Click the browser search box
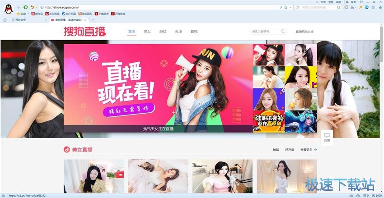 coord(318,7)
